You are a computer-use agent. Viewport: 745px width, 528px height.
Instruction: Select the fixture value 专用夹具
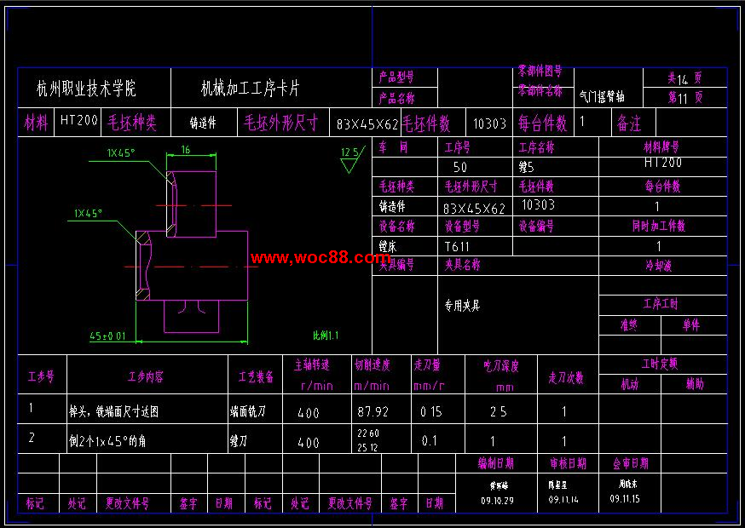point(462,306)
